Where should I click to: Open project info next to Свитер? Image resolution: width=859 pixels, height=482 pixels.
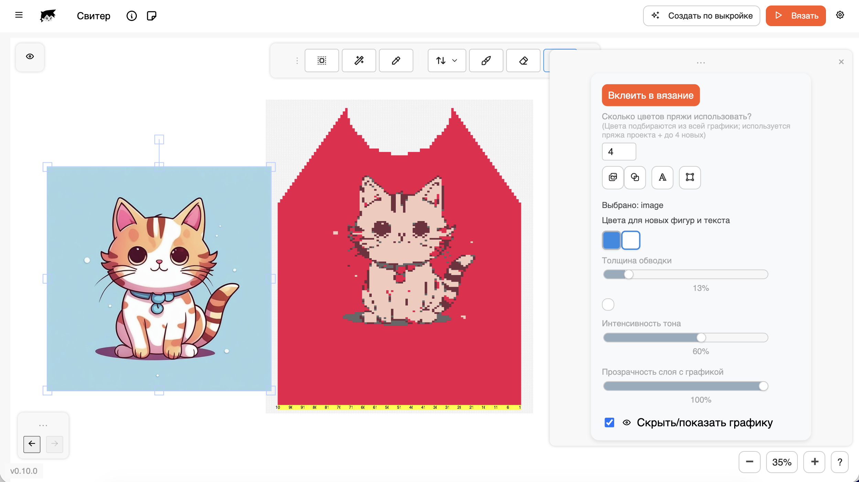pyautogui.click(x=131, y=16)
